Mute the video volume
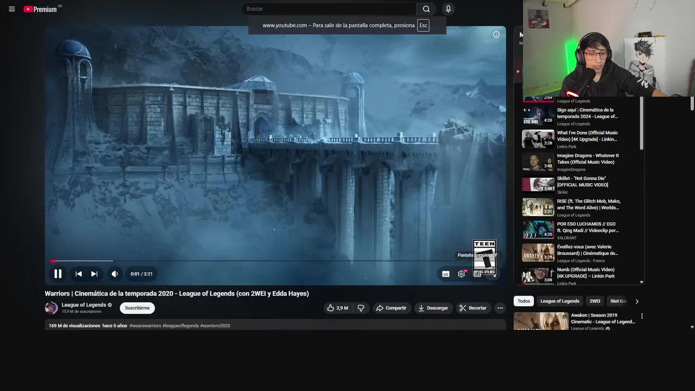 115,274
